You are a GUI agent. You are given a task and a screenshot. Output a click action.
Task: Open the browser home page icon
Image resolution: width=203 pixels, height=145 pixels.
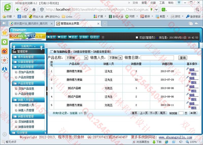pyautogui.click(x=34, y=9)
